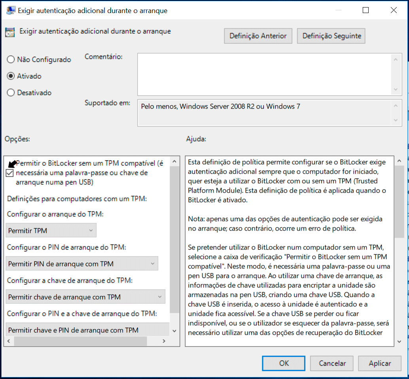Click the Suportado em scroll down arrow

pos(396,120)
